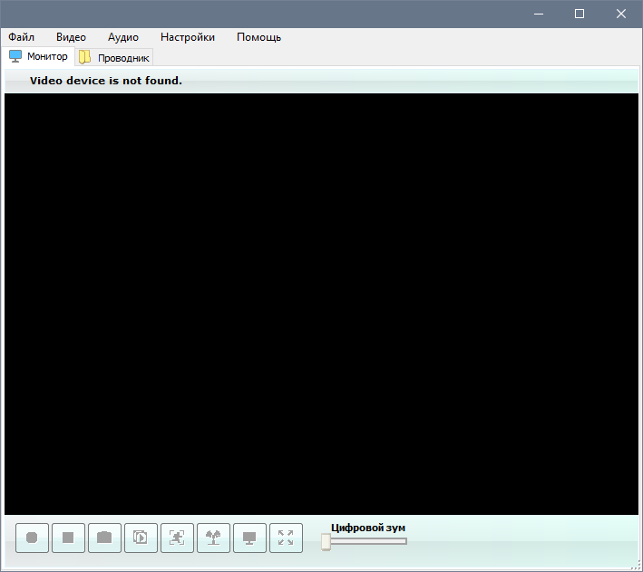Click the monitor display icon in the toolbar
This screenshot has height=572, width=643.
[x=249, y=538]
